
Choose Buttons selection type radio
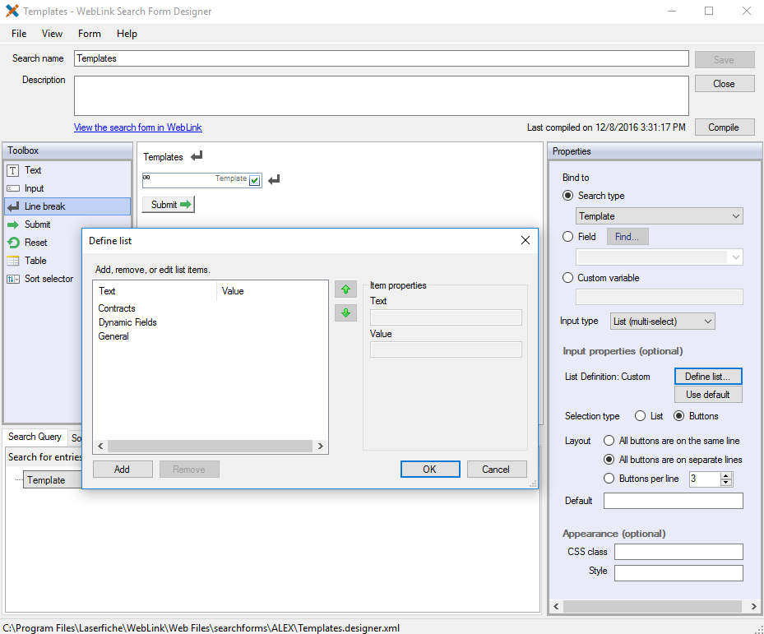678,416
